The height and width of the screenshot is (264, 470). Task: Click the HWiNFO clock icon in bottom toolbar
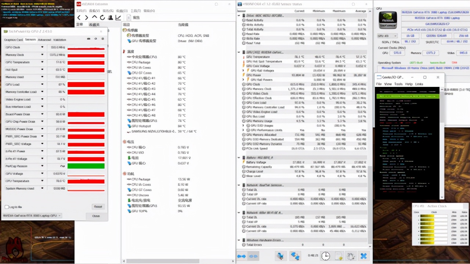[x=325, y=256]
